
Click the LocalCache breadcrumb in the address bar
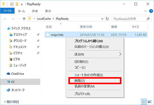[44, 19]
